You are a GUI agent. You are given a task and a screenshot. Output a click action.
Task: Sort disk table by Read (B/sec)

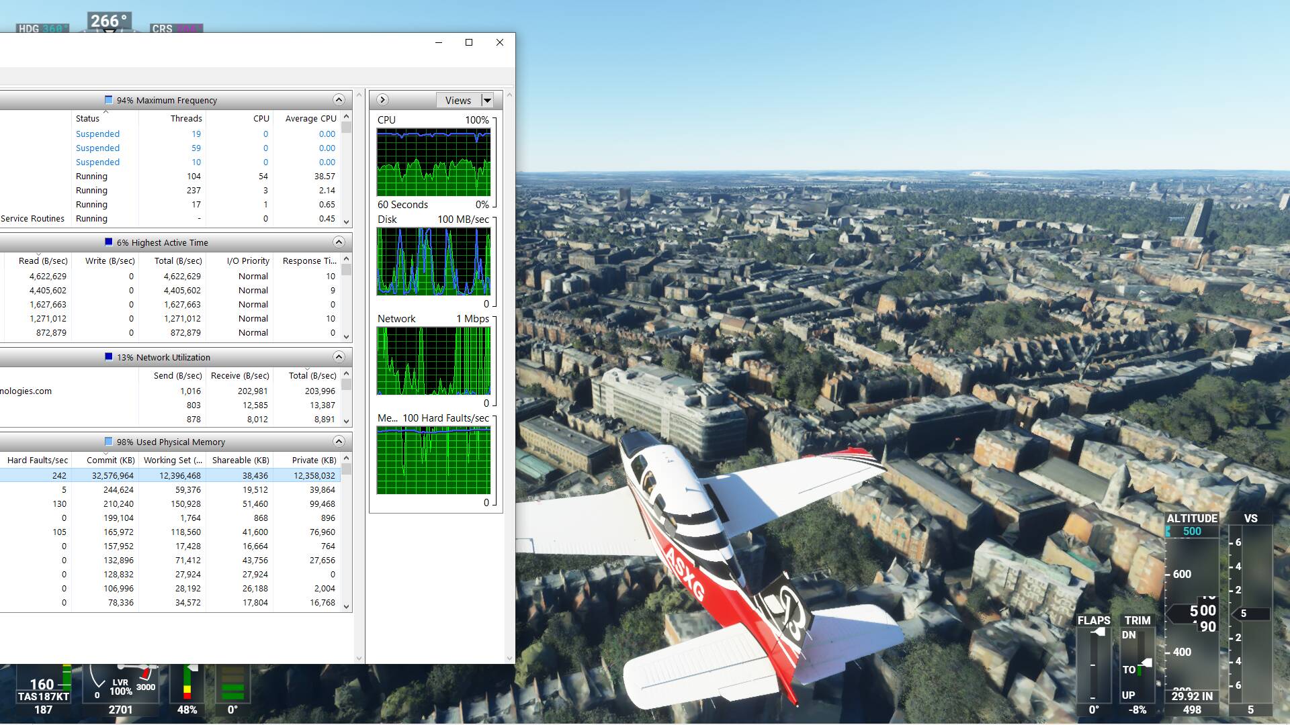[38, 260]
